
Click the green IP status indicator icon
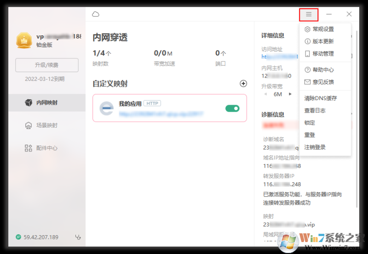point(18,237)
